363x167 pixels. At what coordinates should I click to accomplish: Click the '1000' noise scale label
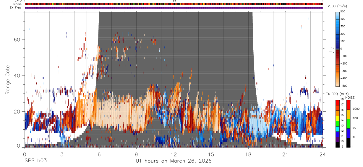point(355,119)
